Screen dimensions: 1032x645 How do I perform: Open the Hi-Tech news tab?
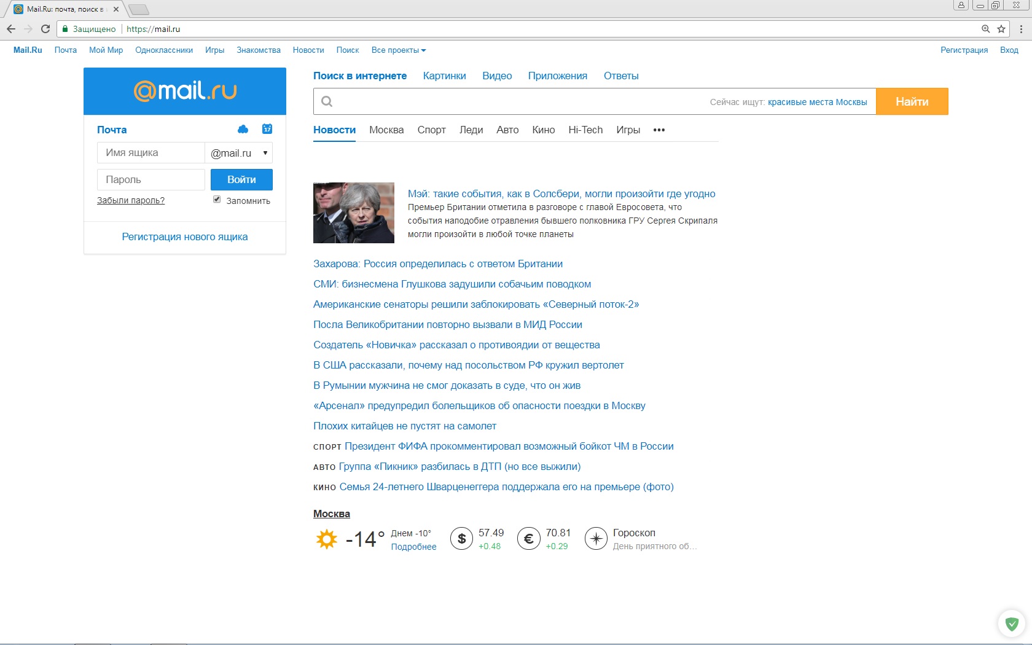coord(585,130)
